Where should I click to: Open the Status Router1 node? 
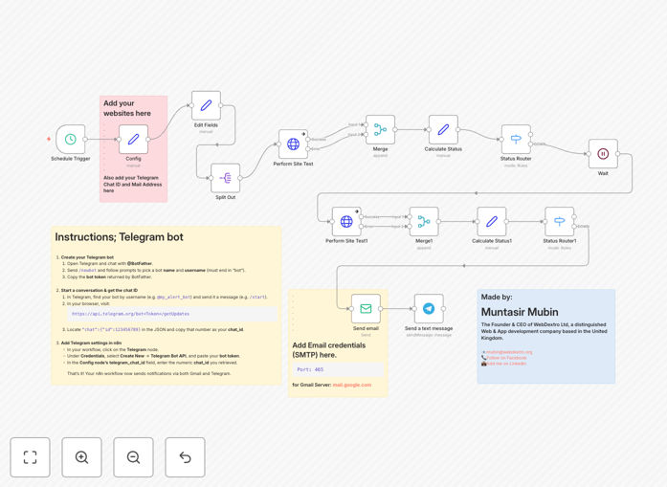560,221
